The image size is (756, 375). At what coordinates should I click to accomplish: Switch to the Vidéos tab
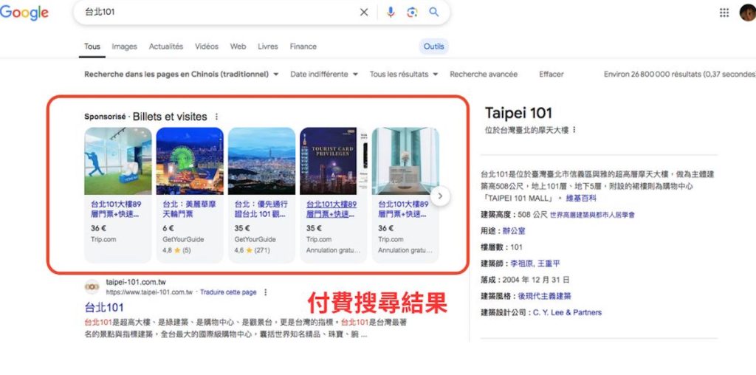pos(207,47)
